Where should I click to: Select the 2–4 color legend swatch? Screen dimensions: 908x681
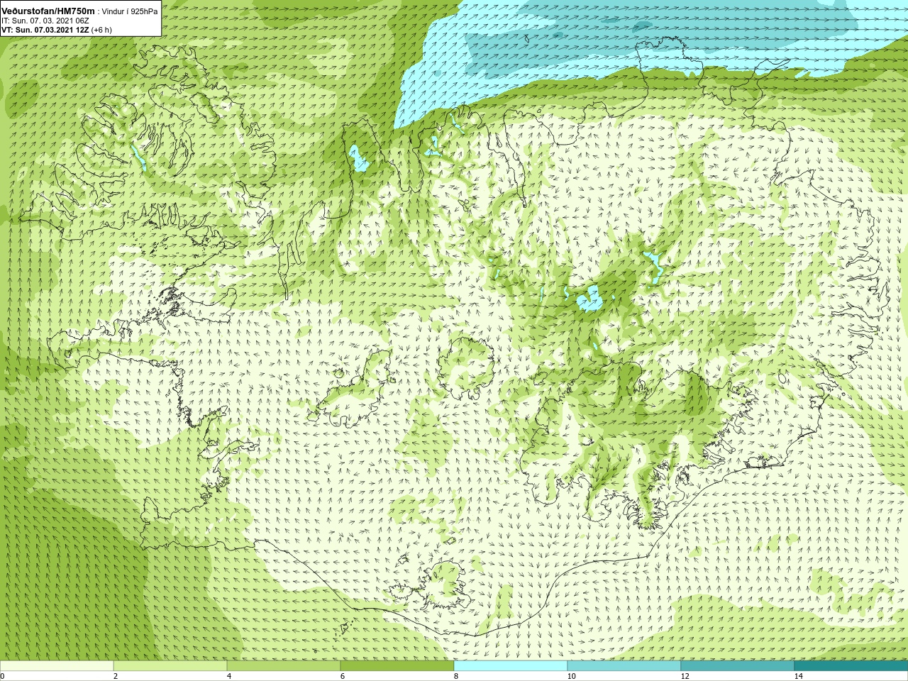[170, 666]
